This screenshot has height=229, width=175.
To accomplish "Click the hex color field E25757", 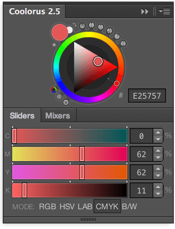I will point(147,96).
